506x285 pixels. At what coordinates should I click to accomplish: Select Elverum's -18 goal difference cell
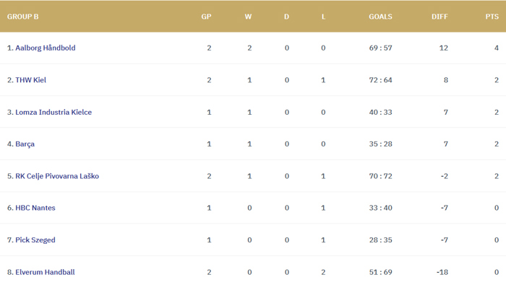442,272
